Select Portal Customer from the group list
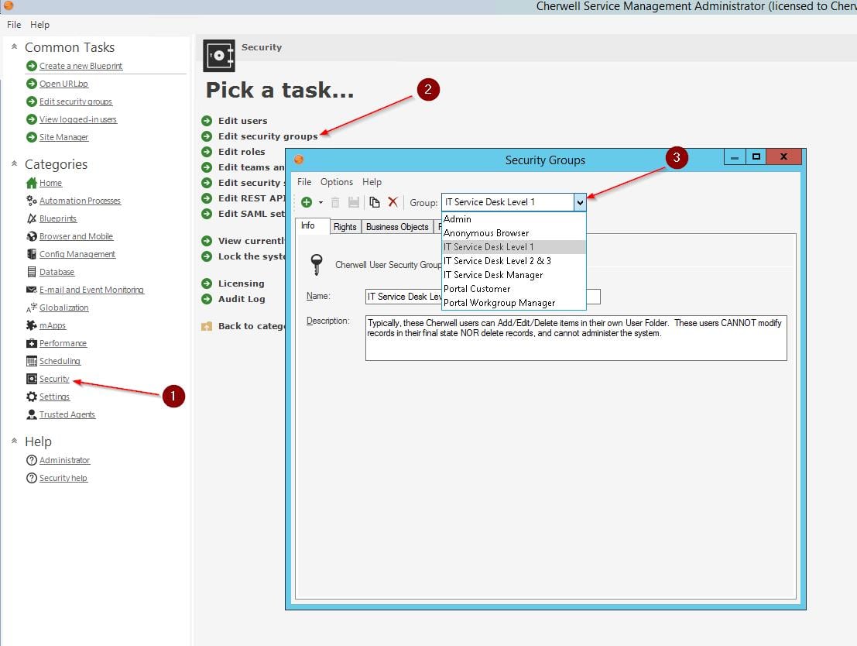 pos(477,289)
